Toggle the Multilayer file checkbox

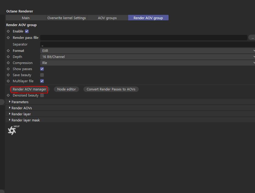pyautogui.click(x=42, y=81)
